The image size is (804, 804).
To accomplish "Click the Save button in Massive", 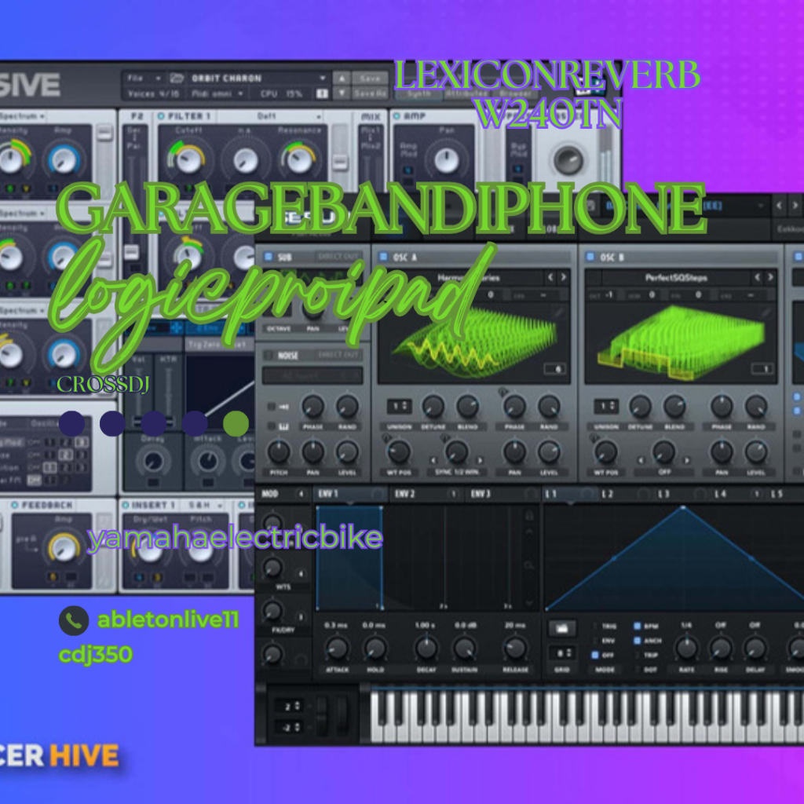I will [x=370, y=78].
